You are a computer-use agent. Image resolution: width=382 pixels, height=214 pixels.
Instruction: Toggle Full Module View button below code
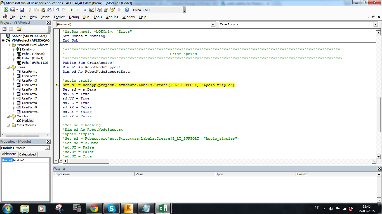pos(60,161)
